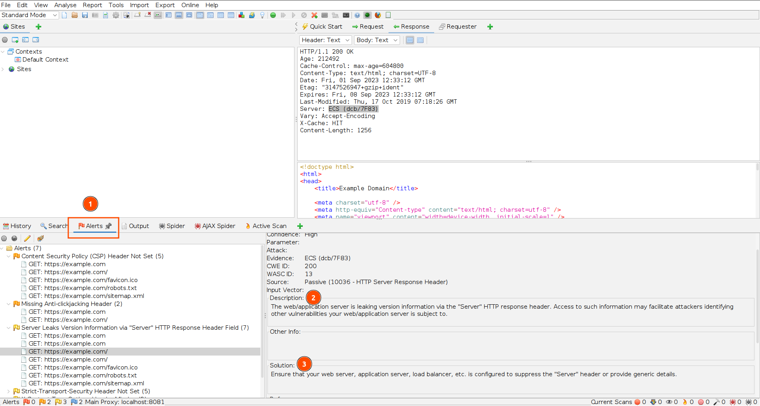Open the Body: Text dropdown
Image resolution: width=760 pixels, height=406 pixels.
pos(376,40)
